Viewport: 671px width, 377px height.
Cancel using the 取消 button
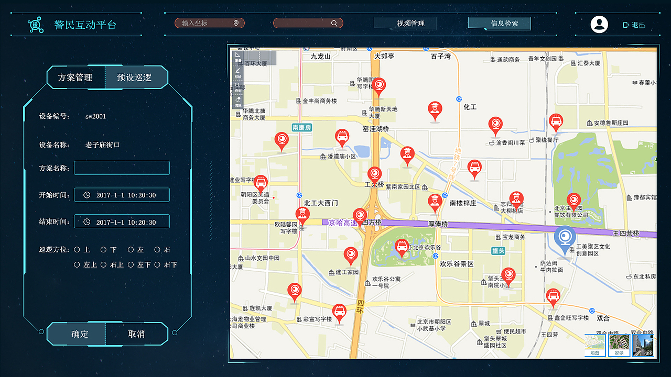pyautogui.click(x=136, y=334)
